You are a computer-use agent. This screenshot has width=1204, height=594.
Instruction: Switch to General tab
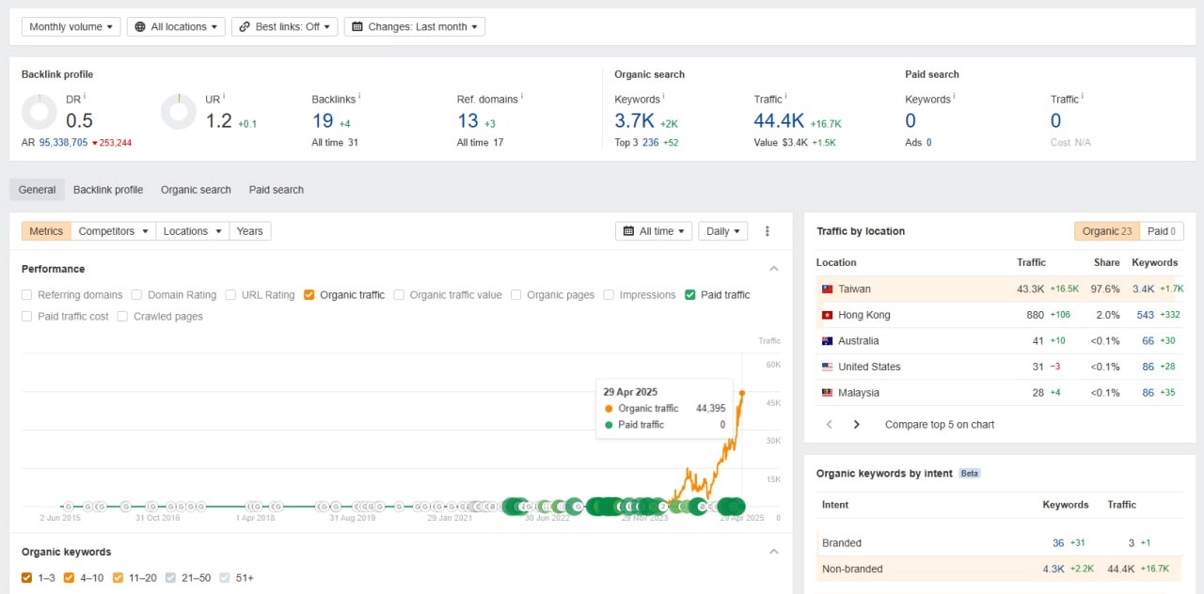click(38, 190)
